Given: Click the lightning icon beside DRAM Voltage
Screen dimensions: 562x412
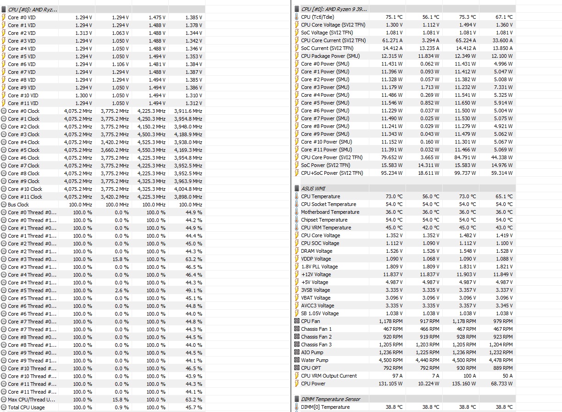Looking at the screenshot, I should point(296,251).
